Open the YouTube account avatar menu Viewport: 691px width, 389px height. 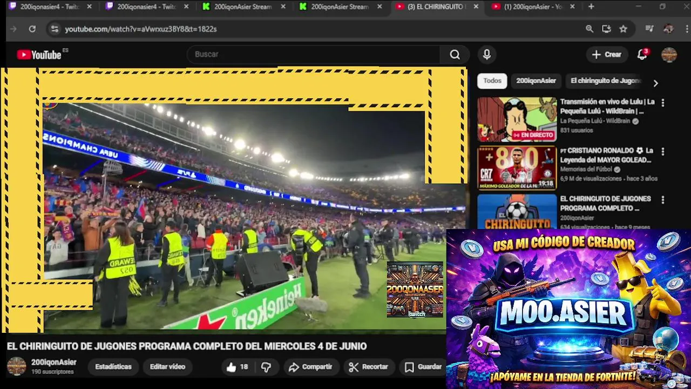pos(669,55)
